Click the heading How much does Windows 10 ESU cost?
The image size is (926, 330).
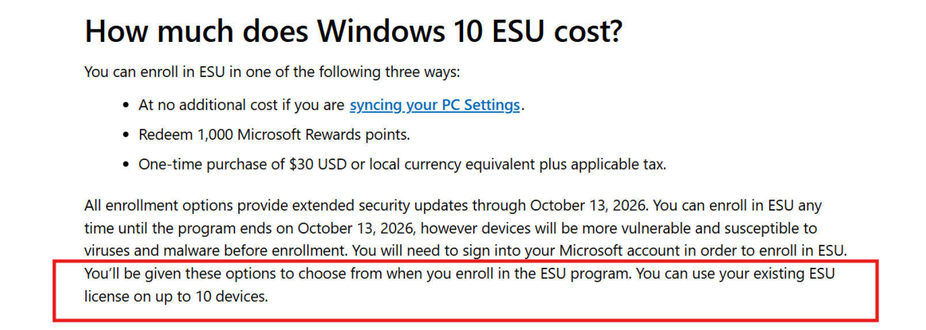(x=354, y=31)
